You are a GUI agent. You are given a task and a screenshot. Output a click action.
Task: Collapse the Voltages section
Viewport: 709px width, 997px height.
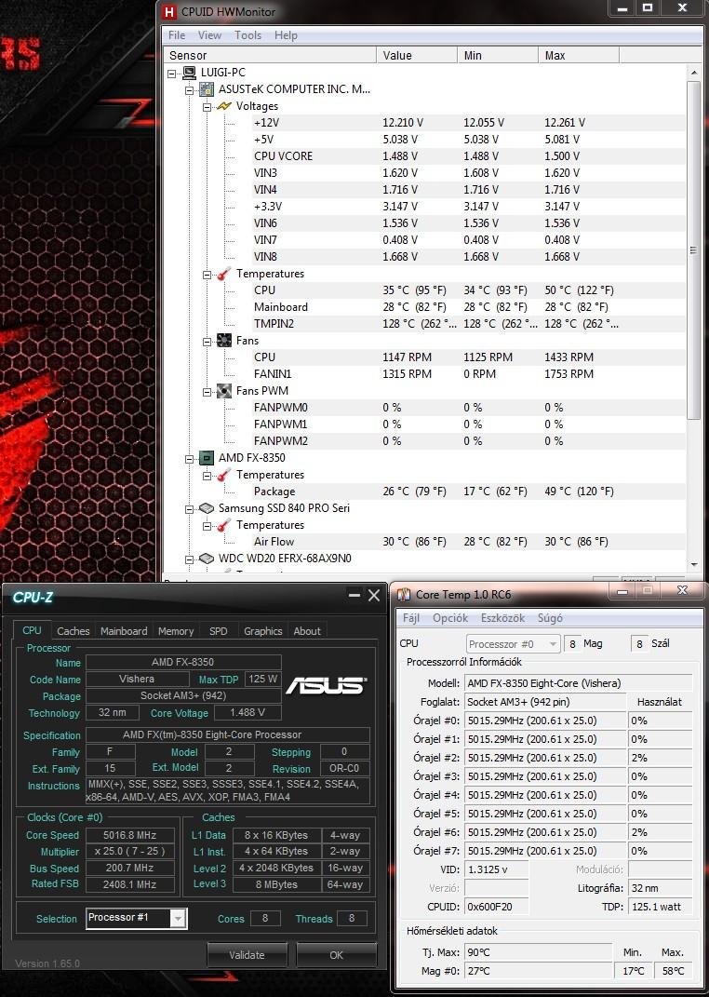pyautogui.click(x=207, y=107)
